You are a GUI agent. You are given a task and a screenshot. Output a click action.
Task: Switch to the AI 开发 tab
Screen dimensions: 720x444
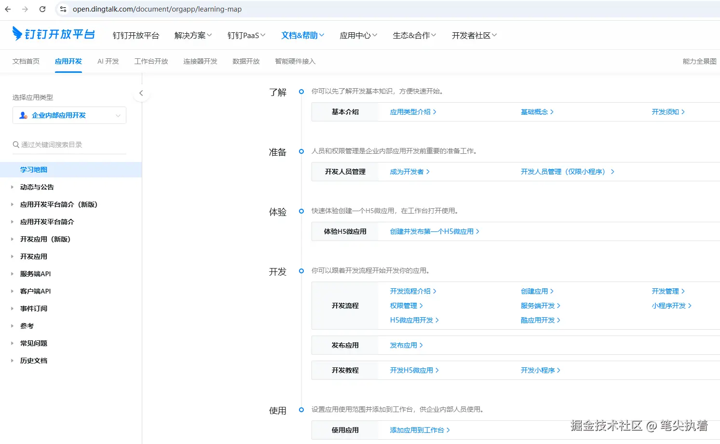108,61
